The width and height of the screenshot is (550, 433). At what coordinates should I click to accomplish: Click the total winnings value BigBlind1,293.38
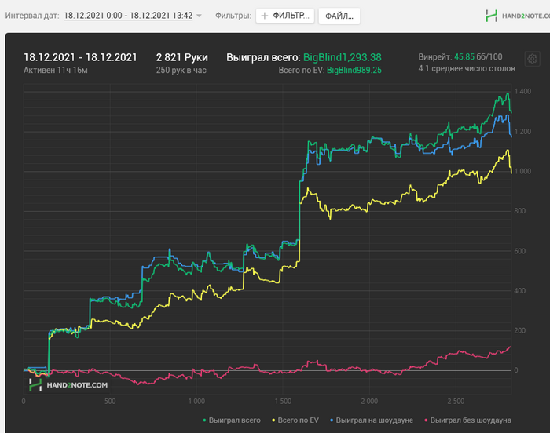343,57
